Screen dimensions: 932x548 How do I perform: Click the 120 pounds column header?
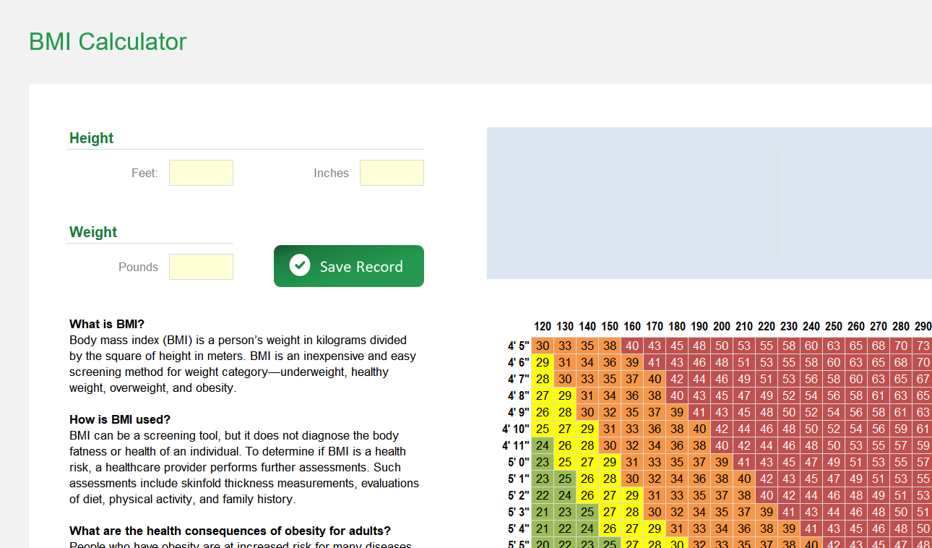click(543, 327)
